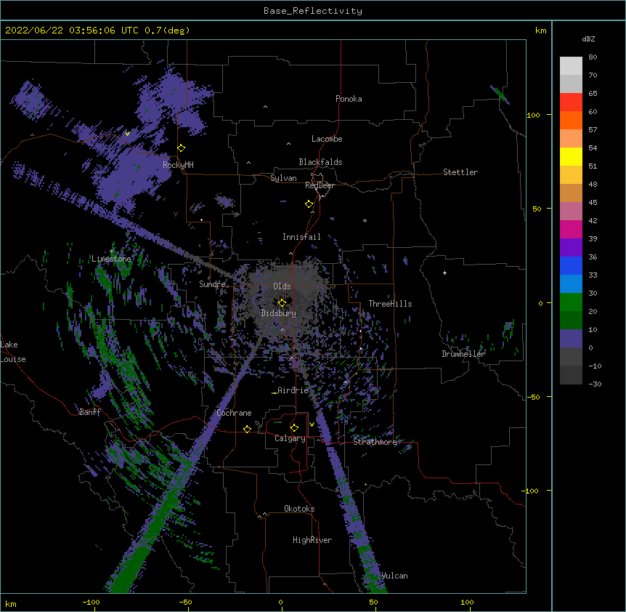Select the yellow V marker northwest of RockyMH
Screen dimensions: 626x612
(127, 134)
